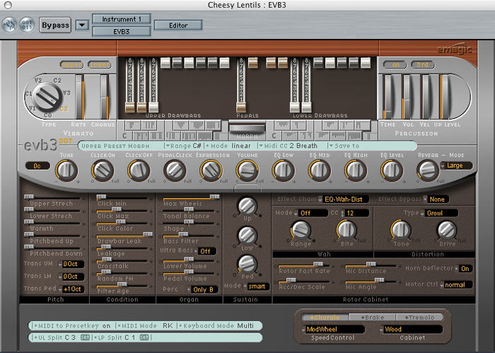Toggle the Percussion on button

pyautogui.click(x=395, y=64)
